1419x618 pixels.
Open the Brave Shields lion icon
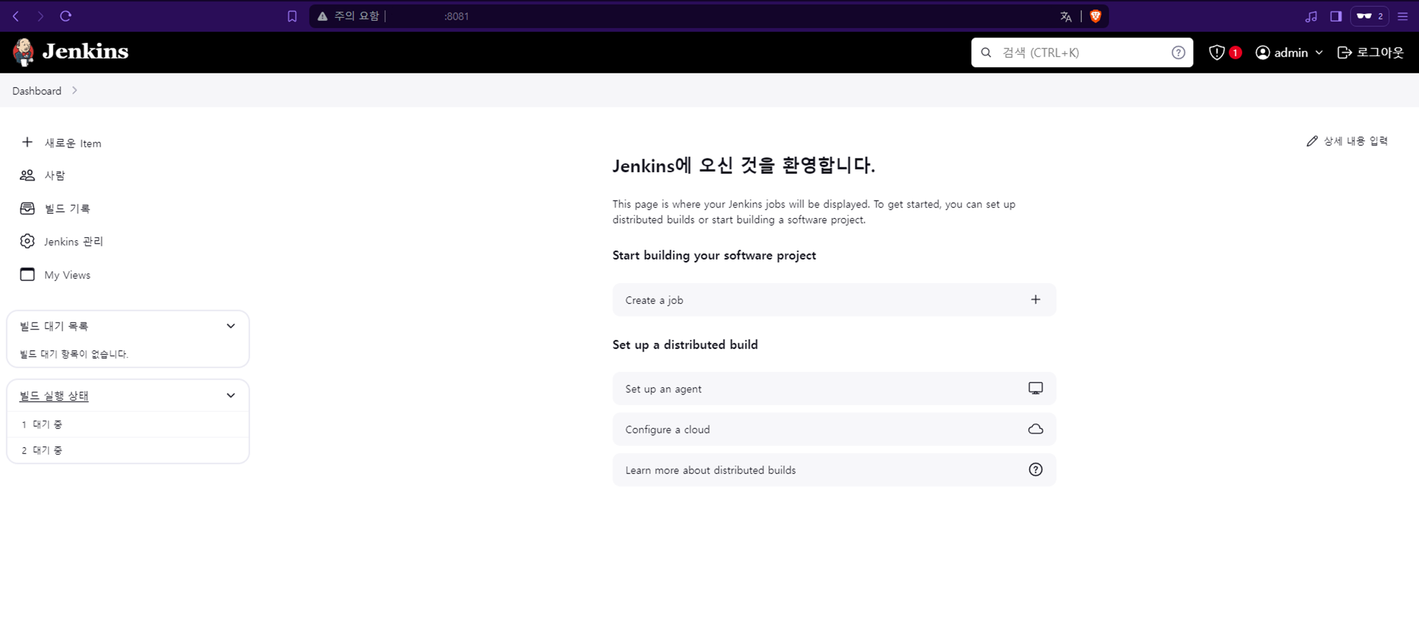tap(1095, 16)
